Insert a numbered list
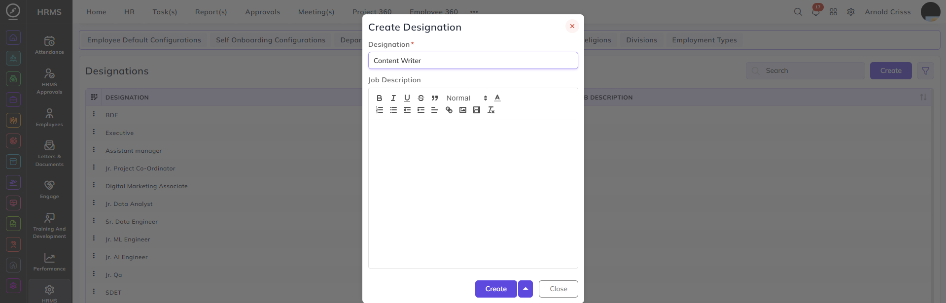 tap(379, 110)
